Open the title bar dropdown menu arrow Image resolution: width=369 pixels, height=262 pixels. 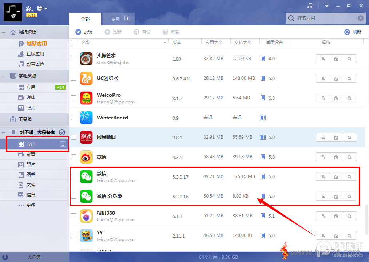point(327,5)
